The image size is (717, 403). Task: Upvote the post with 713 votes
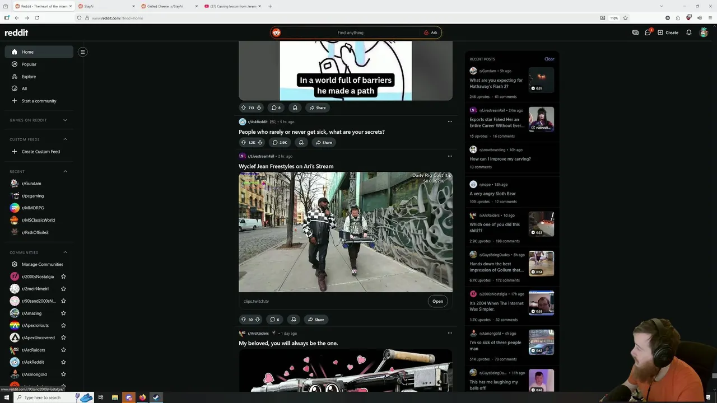click(243, 107)
